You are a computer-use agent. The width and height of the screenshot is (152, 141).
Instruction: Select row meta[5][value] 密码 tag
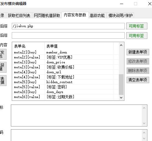tap(65, 87)
